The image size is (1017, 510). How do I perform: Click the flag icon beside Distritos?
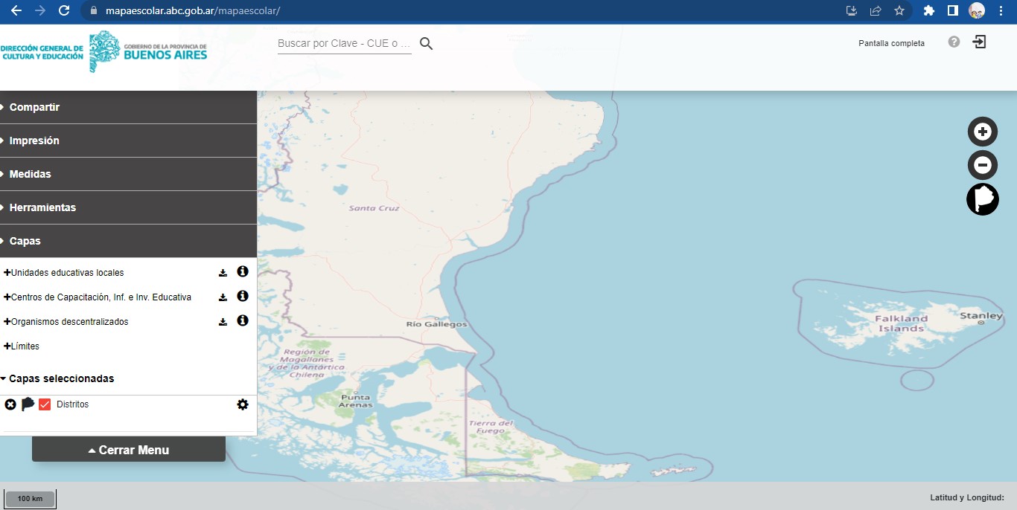pos(28,404)
